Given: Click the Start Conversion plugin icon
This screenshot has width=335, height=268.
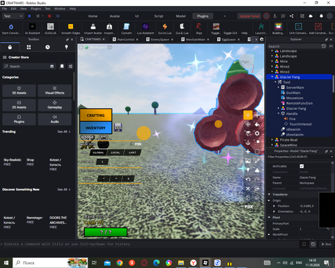Looking at the screenshot, I should pyautogui.click(x=11, y=29).
